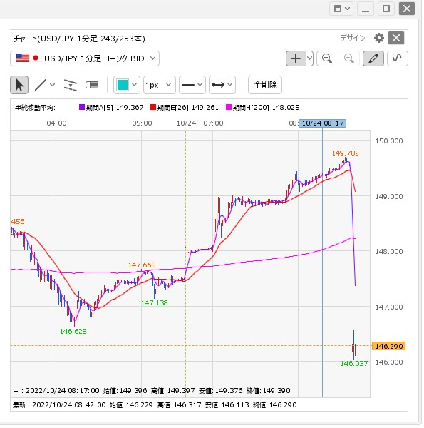
Task: Click the 146.628 low price label
Action: [73, 332]
